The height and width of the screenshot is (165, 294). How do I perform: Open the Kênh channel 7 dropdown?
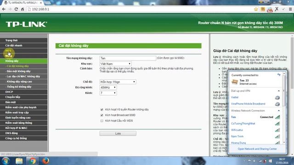[x=108, y=93]
